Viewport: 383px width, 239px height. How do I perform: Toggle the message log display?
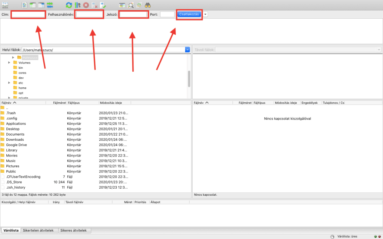(x=24, y=5)
